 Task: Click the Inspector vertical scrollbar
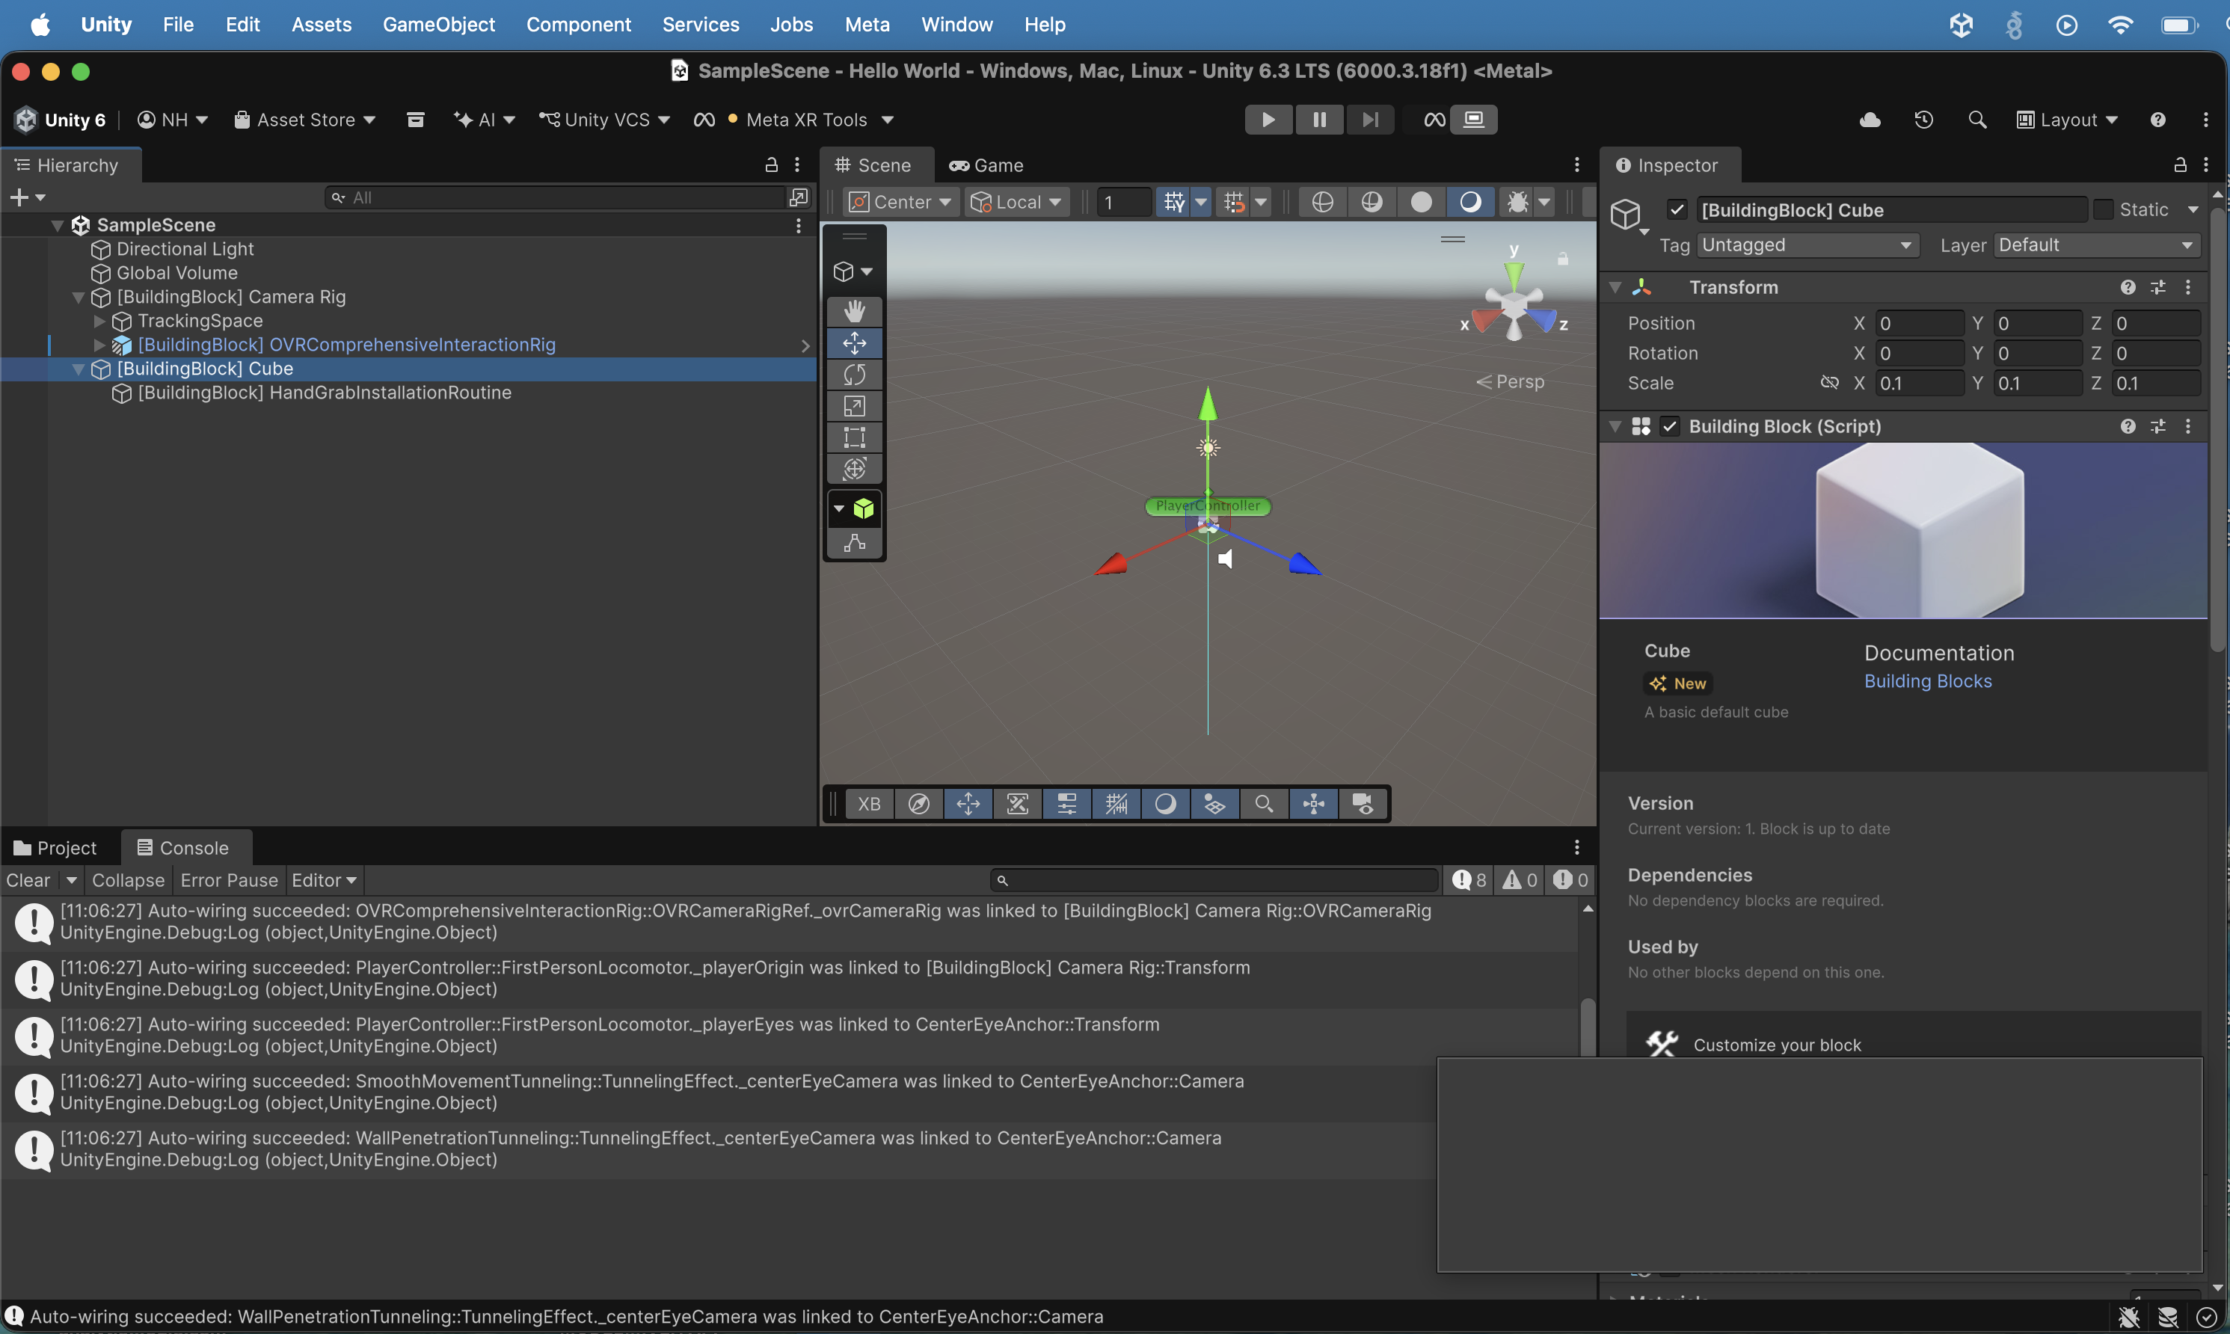2217,430
